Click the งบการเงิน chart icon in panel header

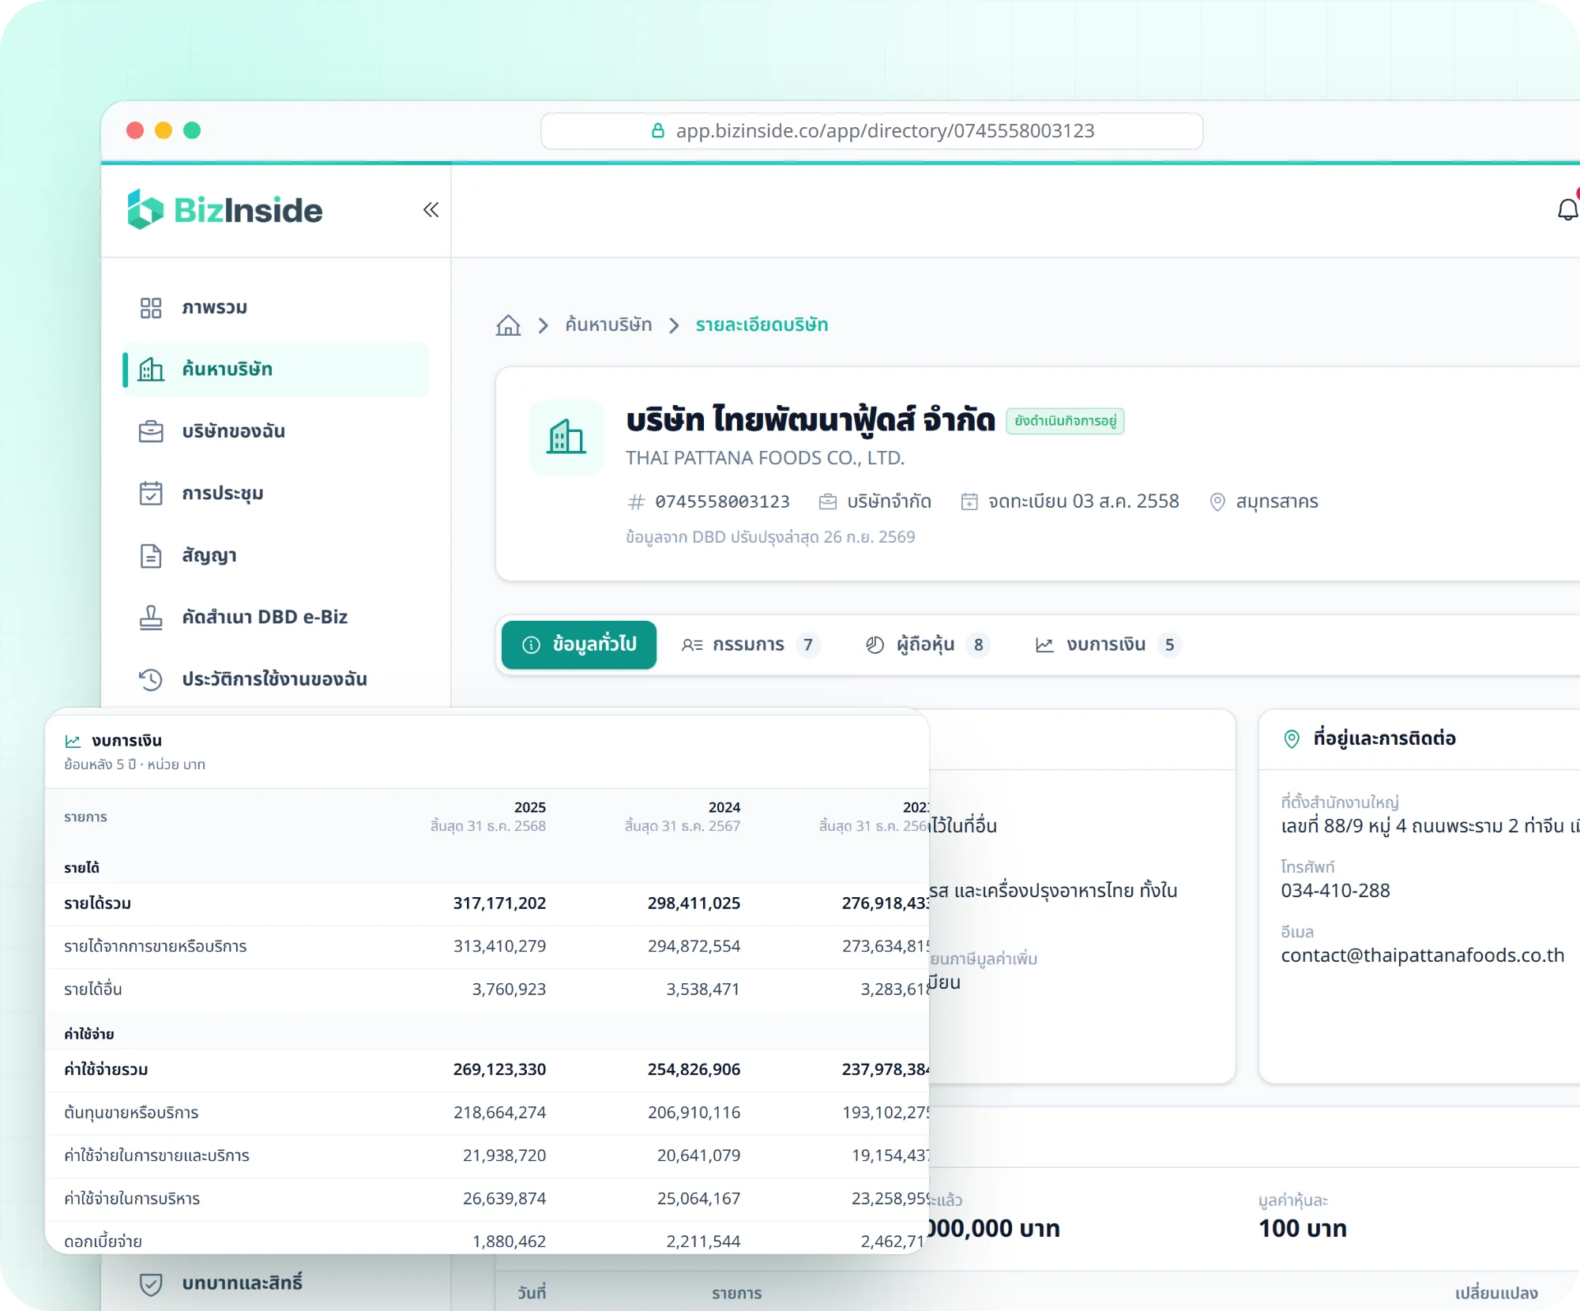click(x=73, y=741)
